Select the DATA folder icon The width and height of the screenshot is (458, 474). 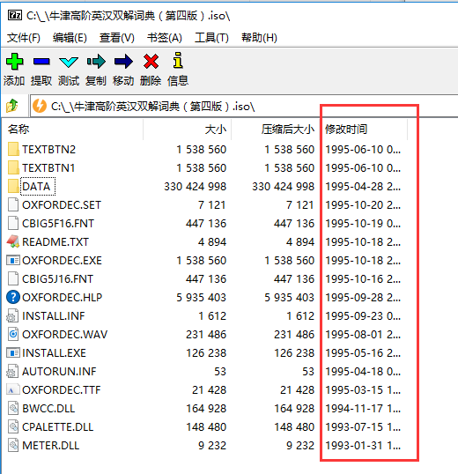[x=13, y=186]
